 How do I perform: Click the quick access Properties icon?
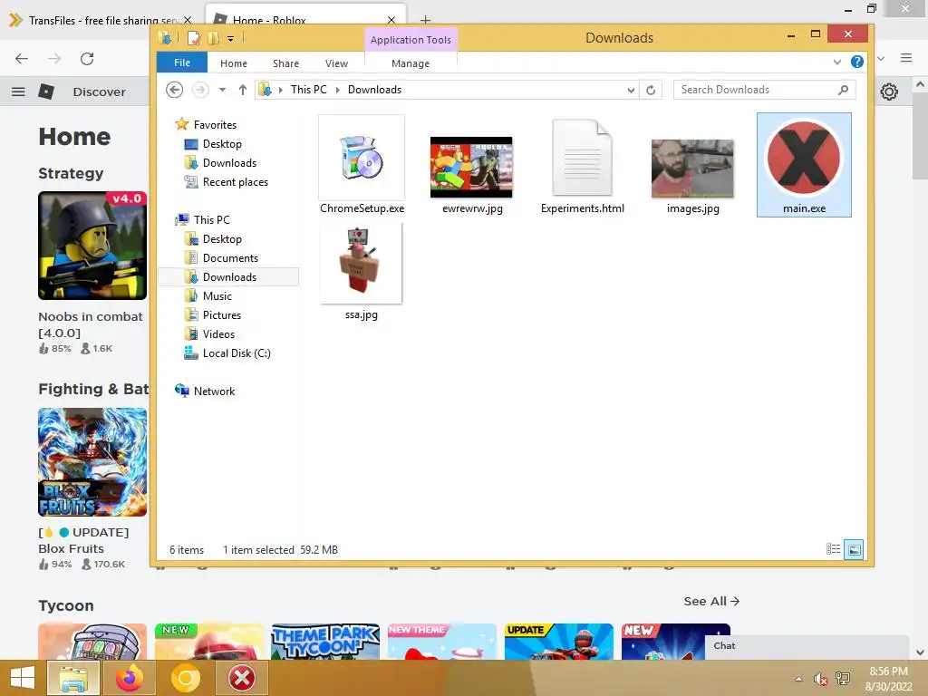click(194, 38)
